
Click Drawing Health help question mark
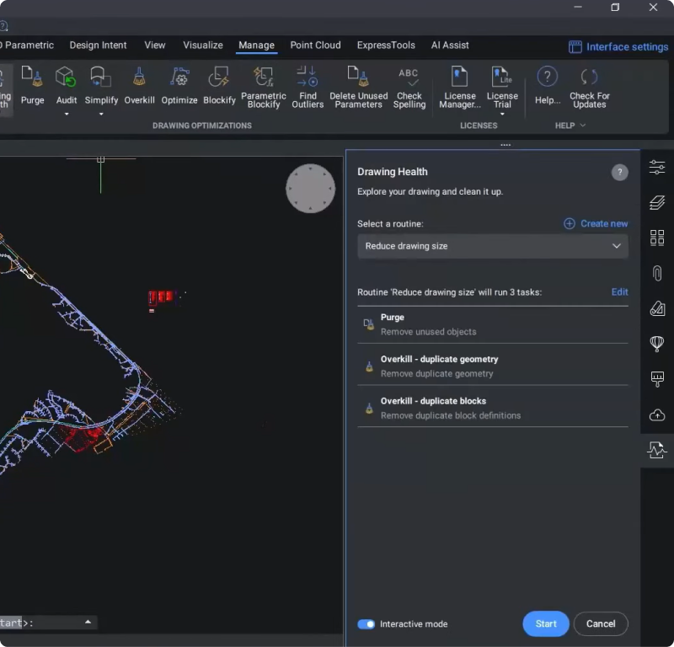coord(619,173)
